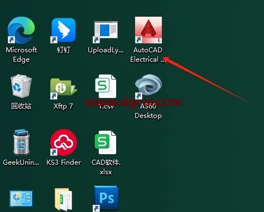Select the Recycle Bin (回收站) icon
This screenshot has height=212, width=264.
21,86
